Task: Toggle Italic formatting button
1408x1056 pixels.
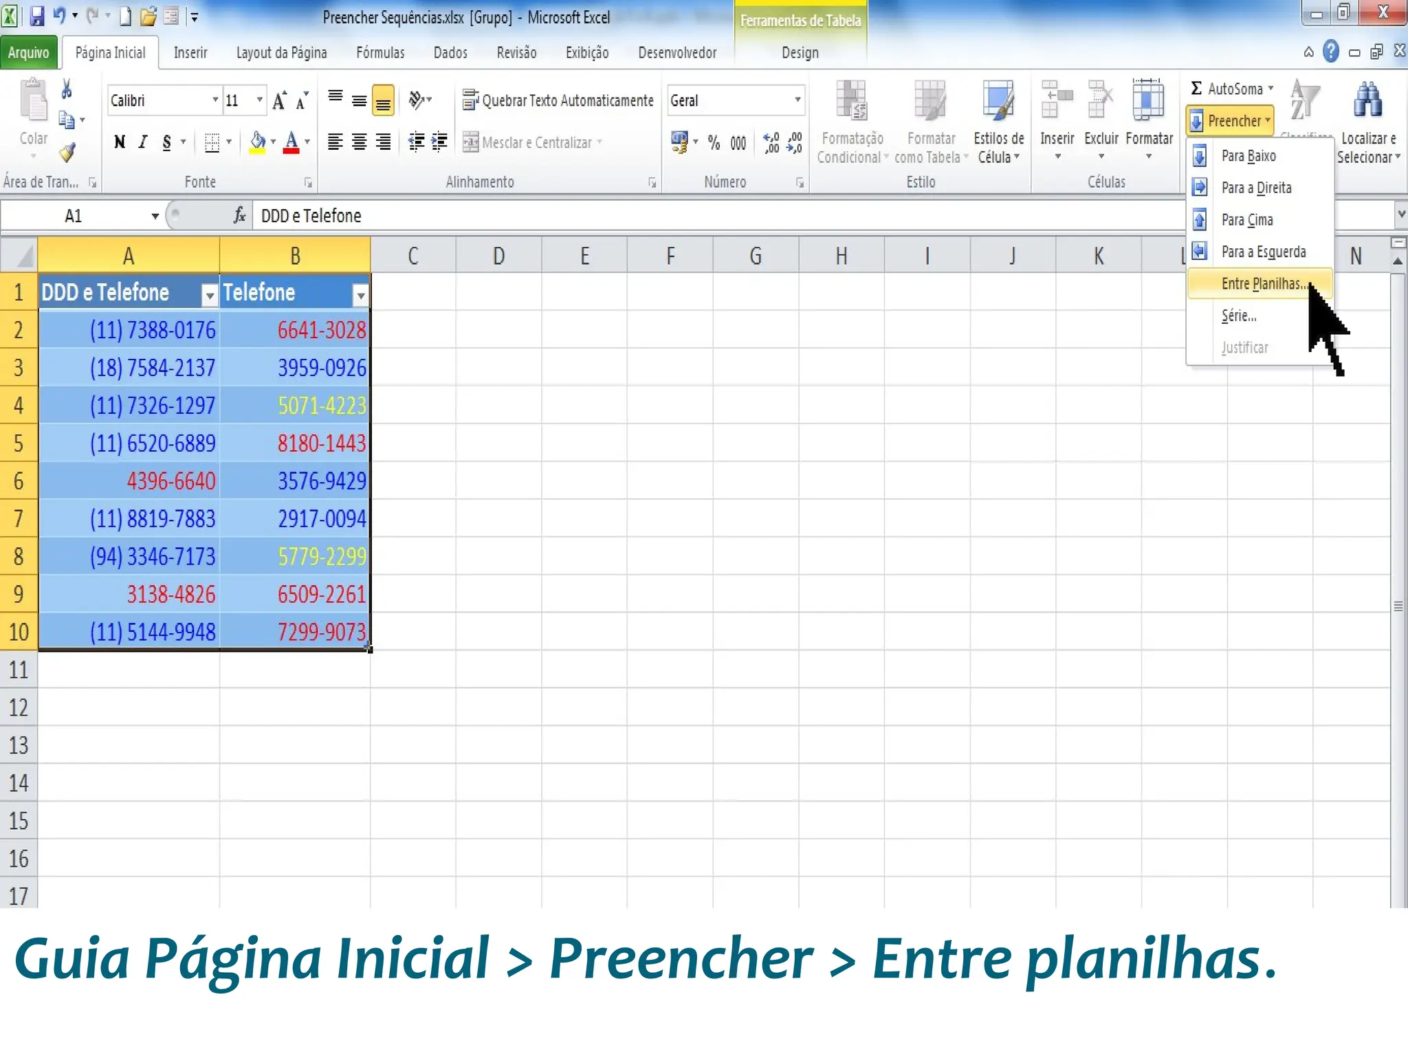Action: (x=143, y=142)
